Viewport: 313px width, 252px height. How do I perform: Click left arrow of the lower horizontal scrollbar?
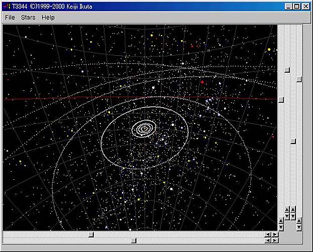click(x=268, y=240)
